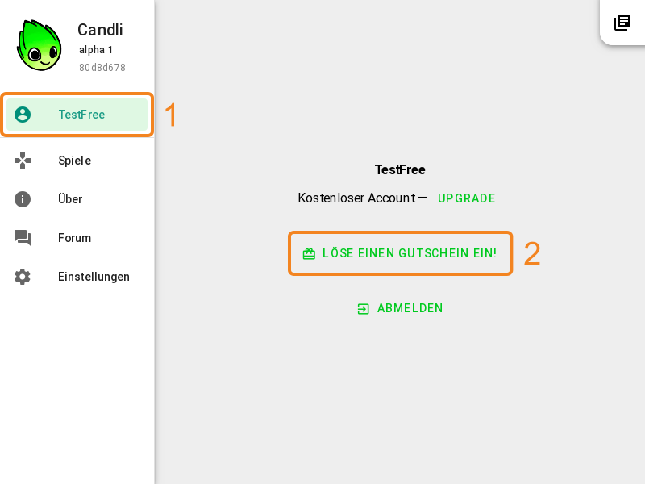
Task: Click the Candli app title text
Action: pos(100,30)
